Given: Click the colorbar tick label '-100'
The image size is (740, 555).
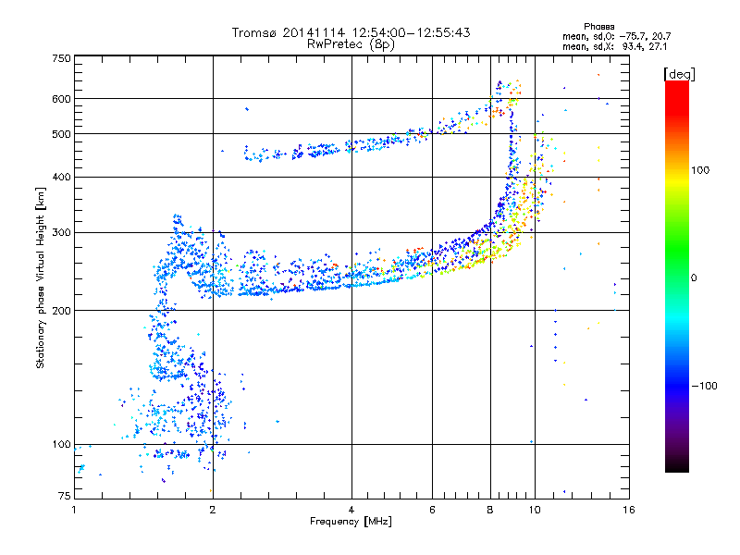Looking at the screenshot, I should click(704, 386).
